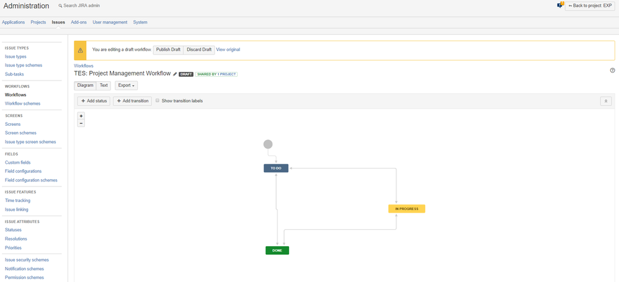Open the View original link

click(x=228, y=50)
